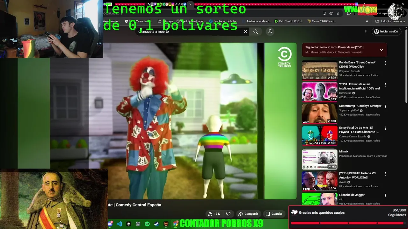The width and height of the screenshot is (408, 229).
Task: Click the Comedy Central watermark on video
Action: coord(284,57)
